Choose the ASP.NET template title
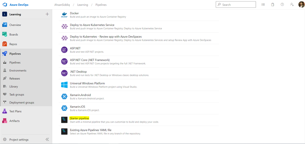Image resolution: width=305 pixels, height=144 pixels. [75, 48]
